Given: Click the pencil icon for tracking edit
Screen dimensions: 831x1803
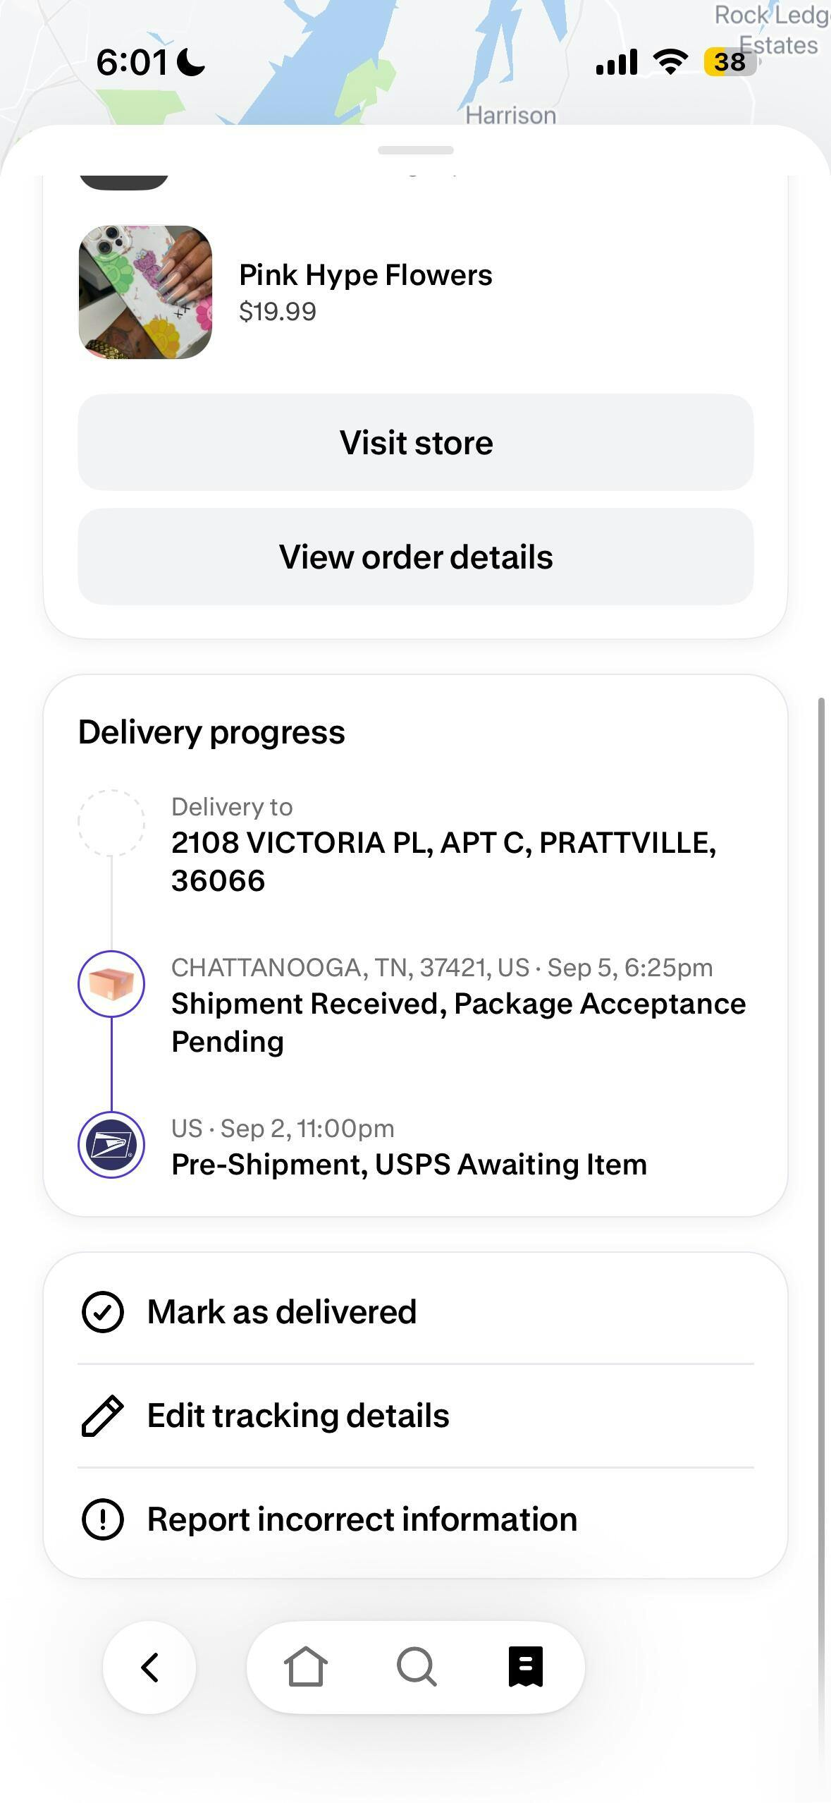Looking at the screenshot, I should click(x=103, y=1416).
